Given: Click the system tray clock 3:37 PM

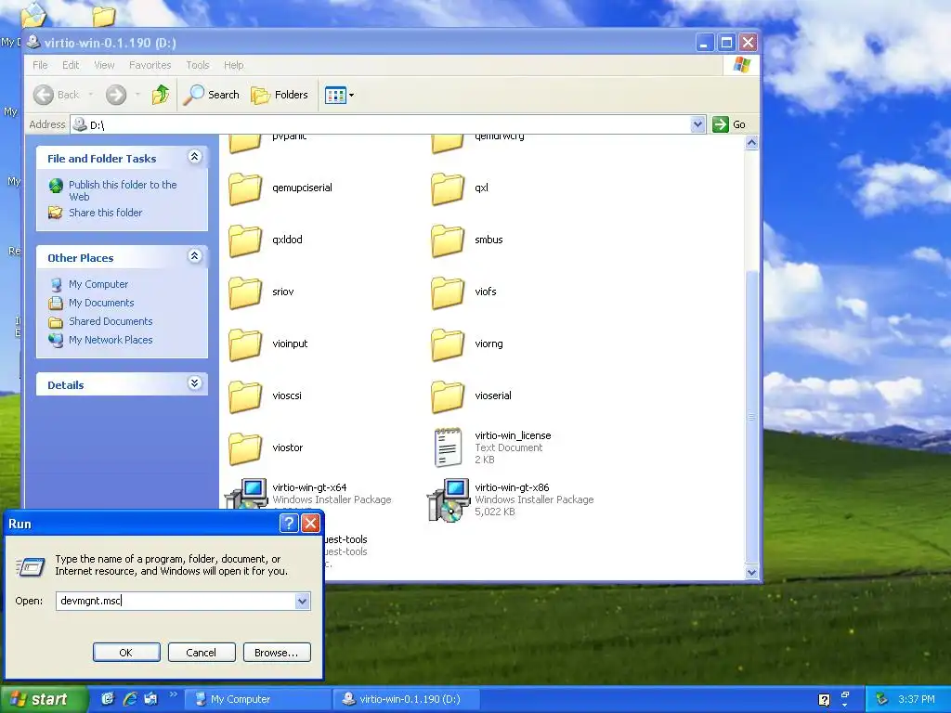Looking at the screenshot, I should 917,699.
